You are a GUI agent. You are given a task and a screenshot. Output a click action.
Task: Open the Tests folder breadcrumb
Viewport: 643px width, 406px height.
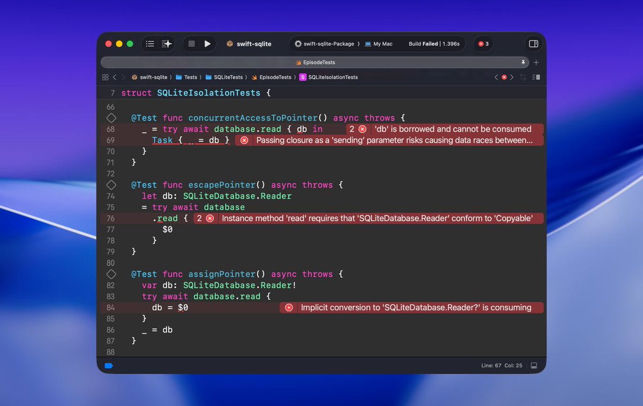pos(187,77)
